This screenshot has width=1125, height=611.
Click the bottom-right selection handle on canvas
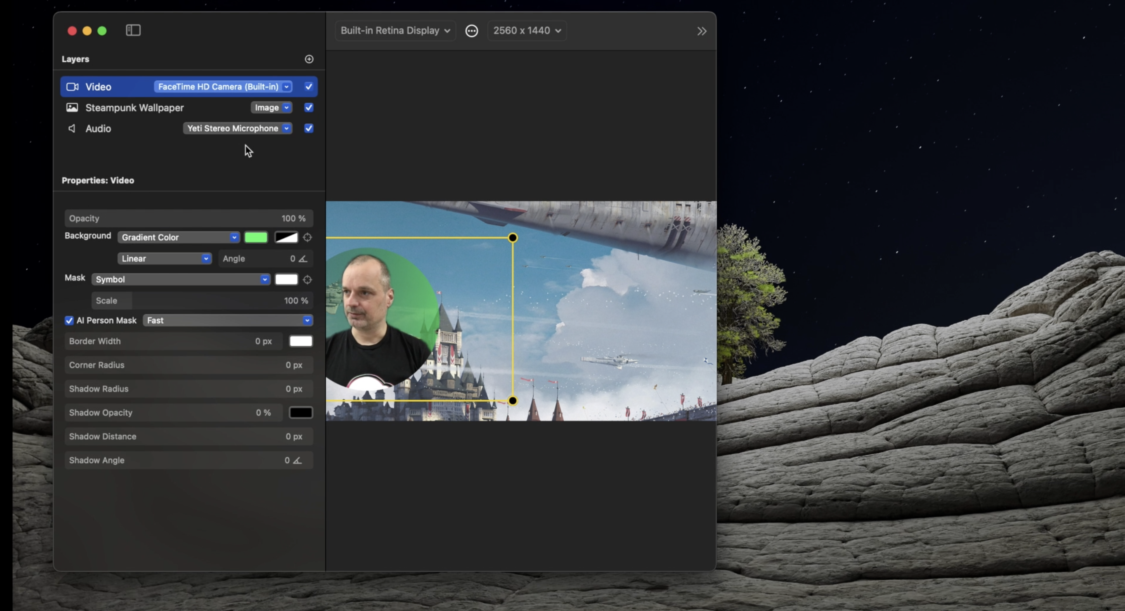coord(513,400)
